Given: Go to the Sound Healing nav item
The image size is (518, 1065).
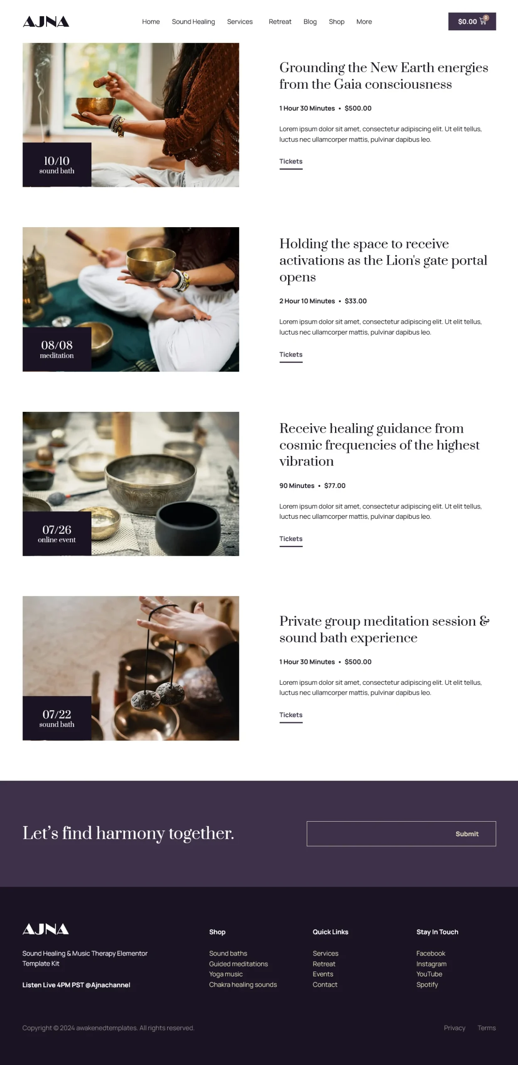Looking at the screenshot, I should pyautogui.click(x=193, y=22).
